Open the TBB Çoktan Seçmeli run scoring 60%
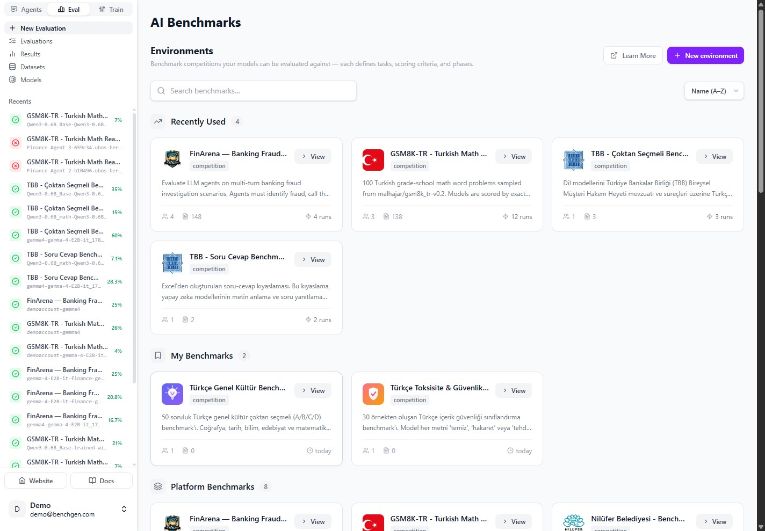 click(67, 235)
